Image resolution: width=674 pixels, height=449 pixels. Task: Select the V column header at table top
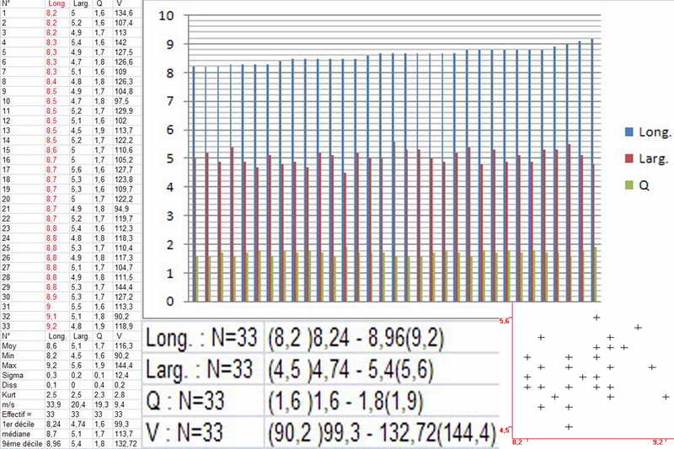click(x=117, y=4)
